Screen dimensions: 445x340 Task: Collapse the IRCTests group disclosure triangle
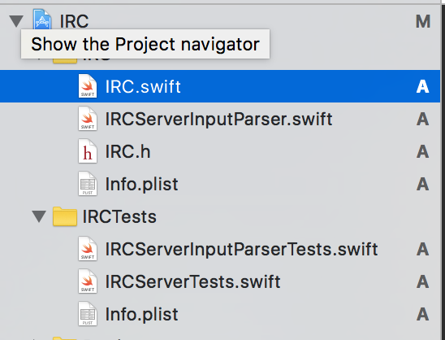click(x=39, y=216)
